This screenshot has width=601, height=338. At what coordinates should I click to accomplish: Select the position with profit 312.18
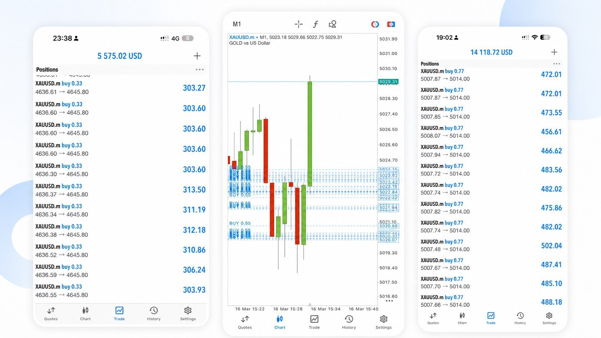[x=120, y=230]
